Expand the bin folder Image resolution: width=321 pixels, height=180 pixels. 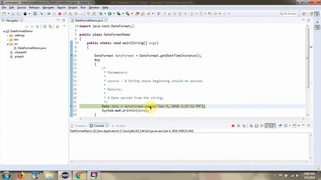click(8, 40)
